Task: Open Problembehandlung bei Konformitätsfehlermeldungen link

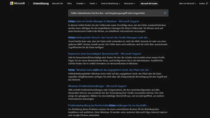Action: [108, 105]
